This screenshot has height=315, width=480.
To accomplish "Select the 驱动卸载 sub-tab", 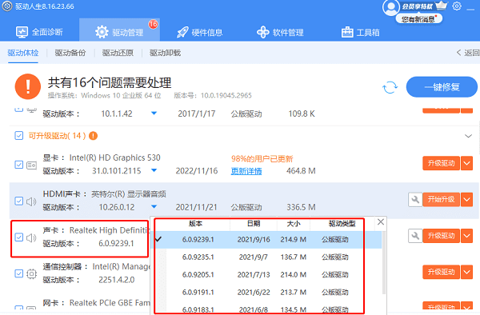I will tap(165, 53).
